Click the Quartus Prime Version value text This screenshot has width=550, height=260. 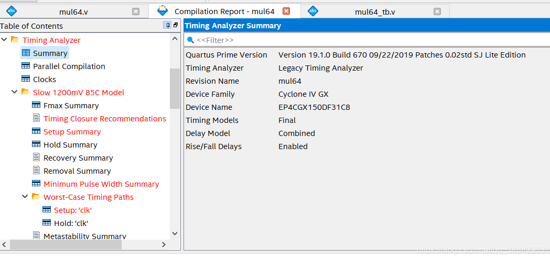point(402,55)
